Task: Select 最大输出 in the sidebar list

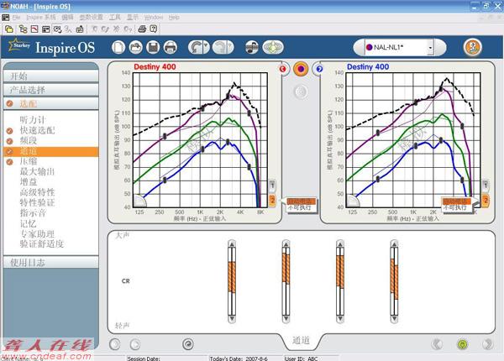Action: point(37,171)
